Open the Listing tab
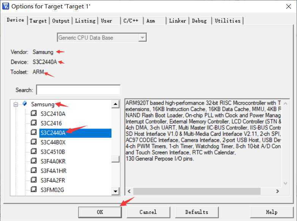 85,21
